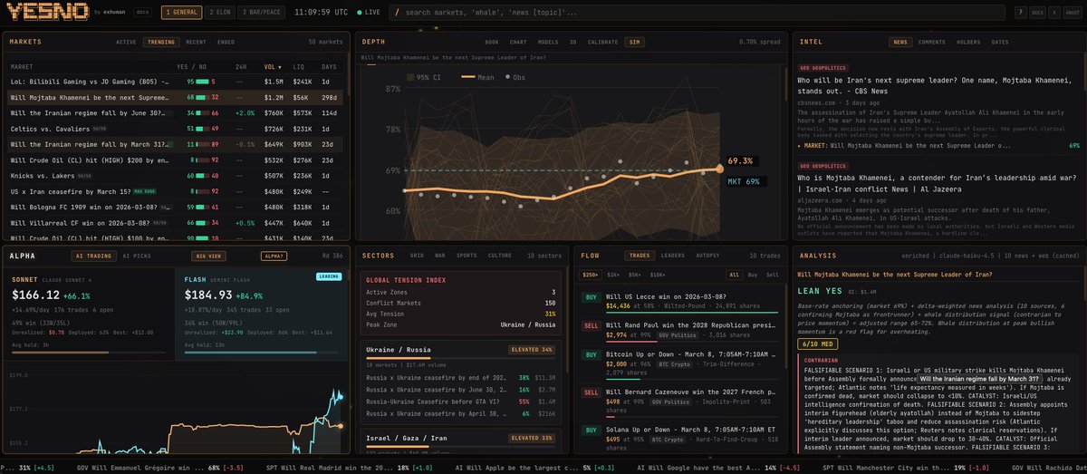Switch to 1 GENERAL workspace tab

(x=180, y=13)
